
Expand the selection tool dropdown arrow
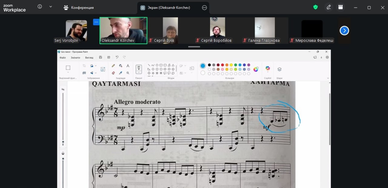68,72
